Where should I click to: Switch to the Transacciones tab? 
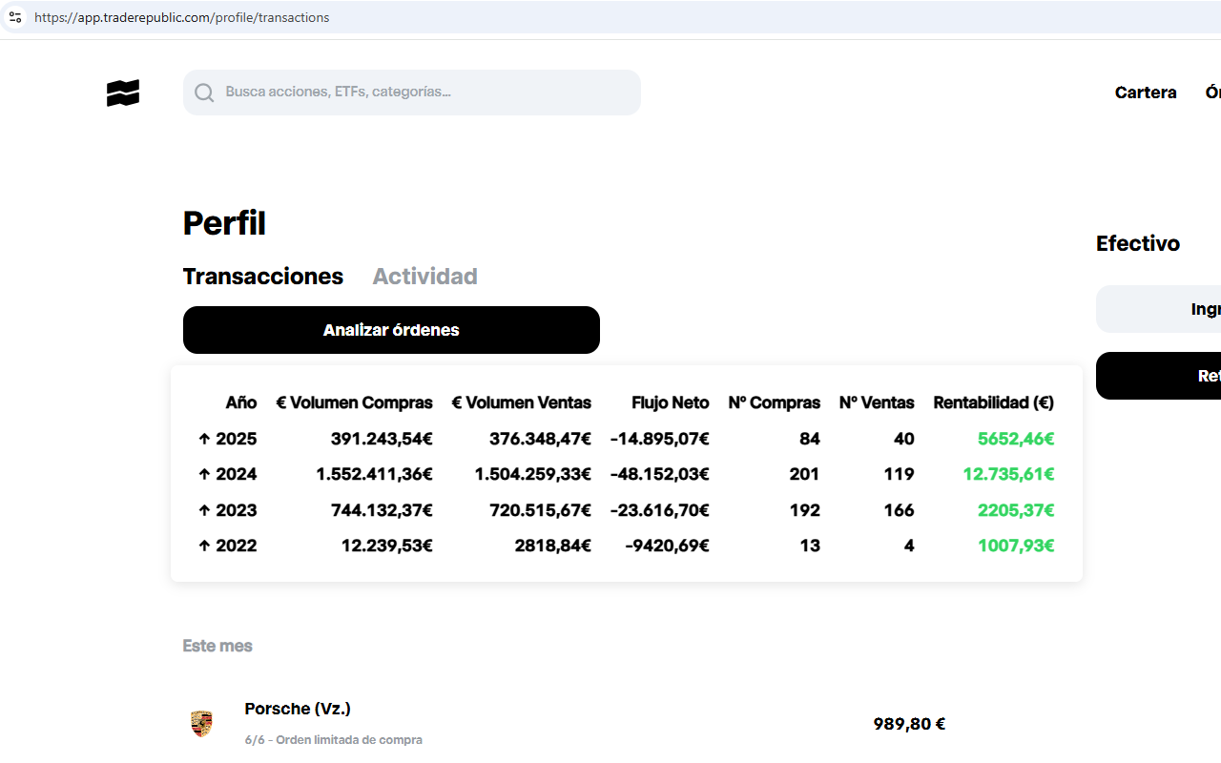(x=262, y=277)
